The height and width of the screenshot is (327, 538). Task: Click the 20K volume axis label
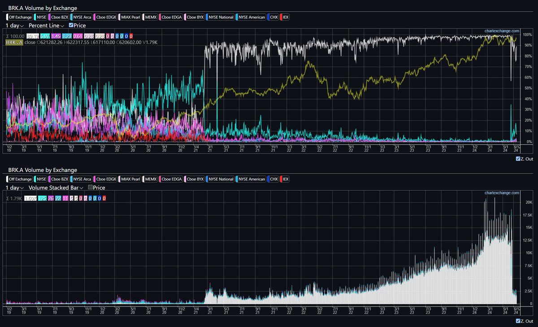click(x=528, y=202)
